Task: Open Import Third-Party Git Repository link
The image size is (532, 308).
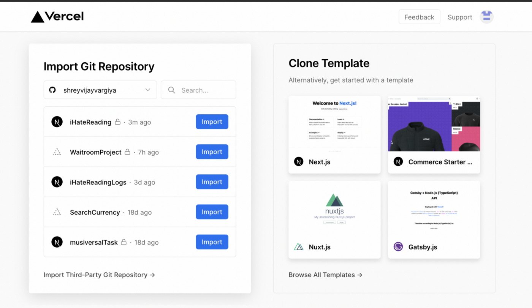Action: (x=100, y=275)
